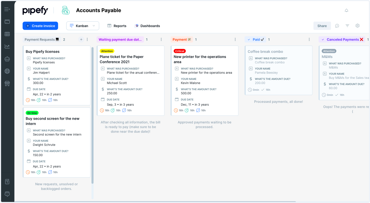This screenshot has height=203, width=370.
Task: Open the activity history clock icon
Action: pyautogui.click(x=337, y=26)
